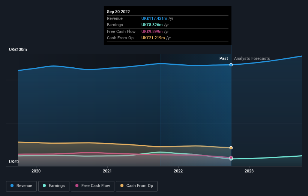This screenshot has width=308, height=196.
Task: Click the Analysts Forecasts label
Action: [252, 58]
